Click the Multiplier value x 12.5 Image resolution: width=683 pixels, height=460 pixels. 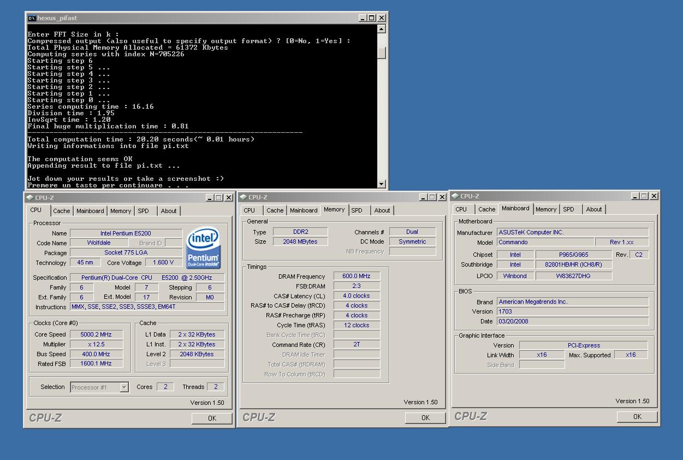pos(96,344)
